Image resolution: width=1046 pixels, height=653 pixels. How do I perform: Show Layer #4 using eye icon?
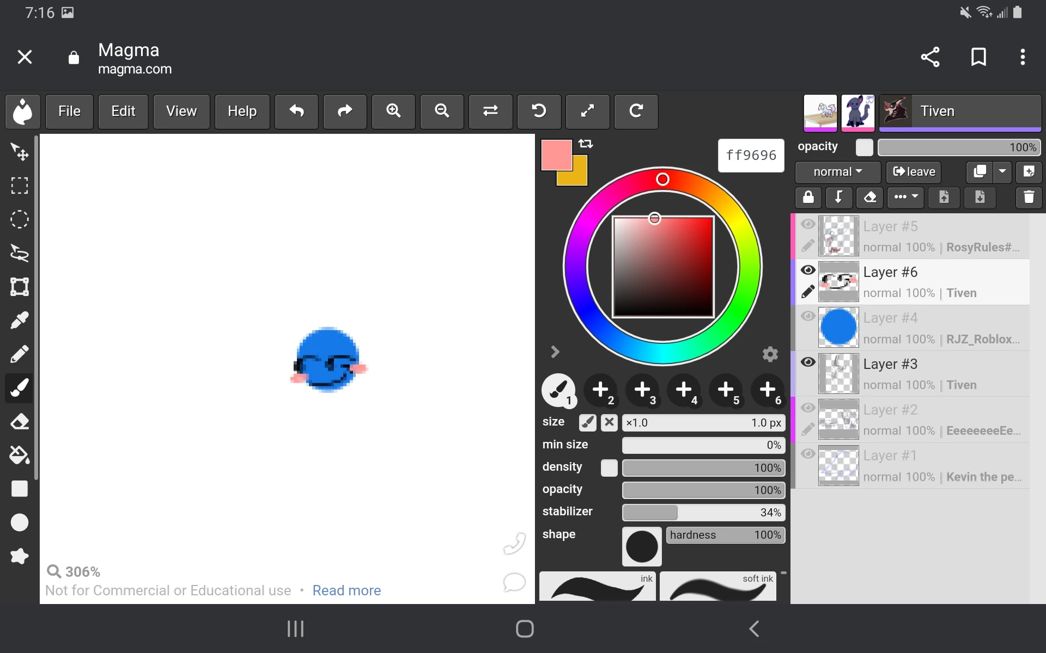(808, 316)
